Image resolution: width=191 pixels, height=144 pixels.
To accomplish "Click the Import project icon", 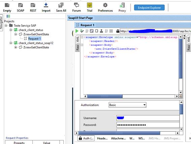I will tap(46, 7).
